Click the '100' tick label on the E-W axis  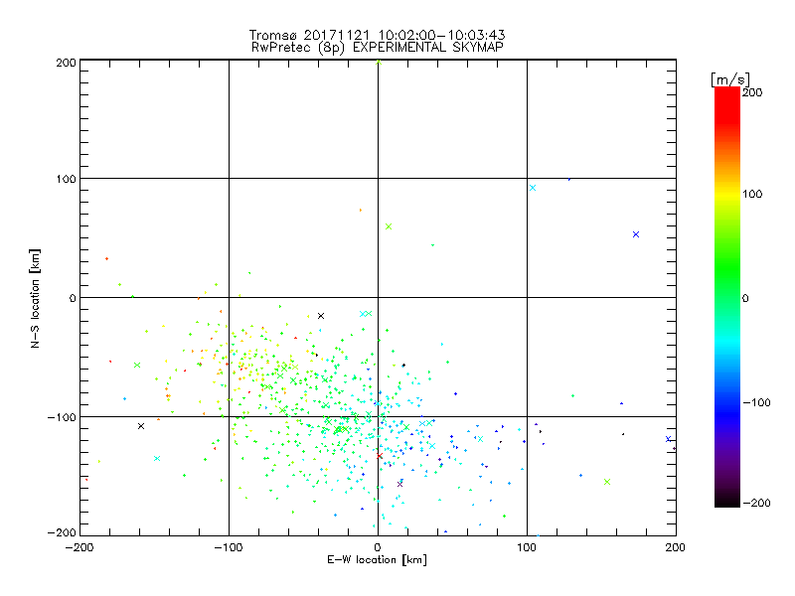[x=527, y=547]
